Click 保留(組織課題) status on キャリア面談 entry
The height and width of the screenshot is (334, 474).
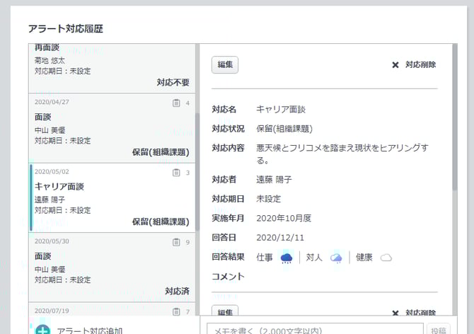click(x=161, y=221)
